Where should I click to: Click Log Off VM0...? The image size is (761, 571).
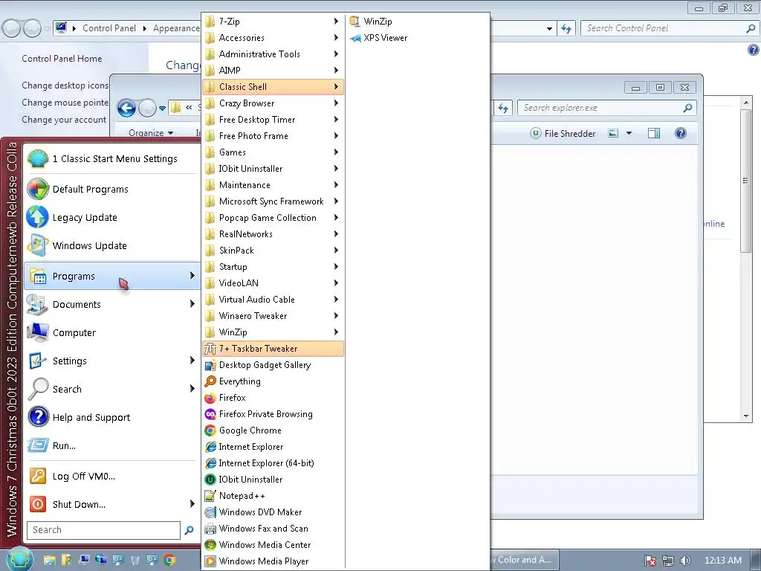pos(112,476)
